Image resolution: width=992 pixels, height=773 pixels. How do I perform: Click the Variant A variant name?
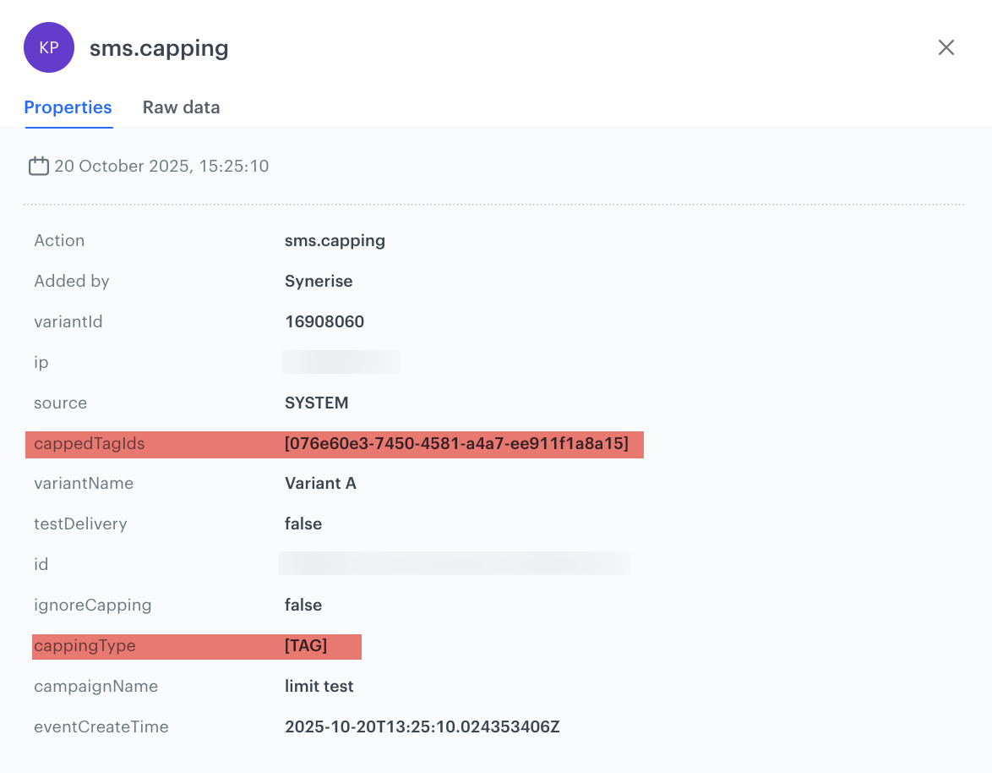pyautogui.click(x=320, y=483)
